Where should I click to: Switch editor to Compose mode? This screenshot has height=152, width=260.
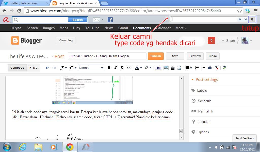17,68
